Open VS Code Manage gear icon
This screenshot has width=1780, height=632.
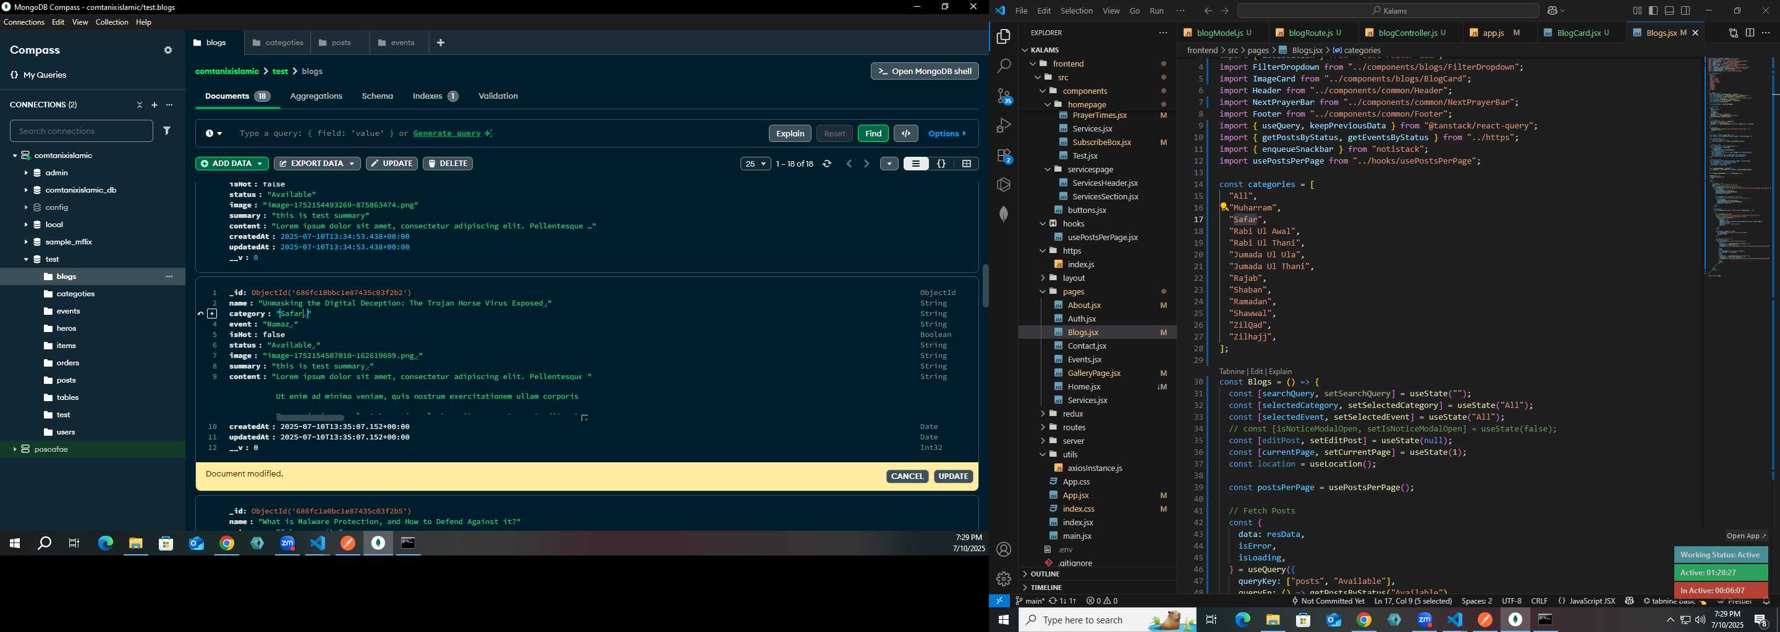tap(1003, 579)
